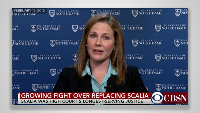
Task: Click the longest-serving justice sub-headline text
Action: [82, 101]
